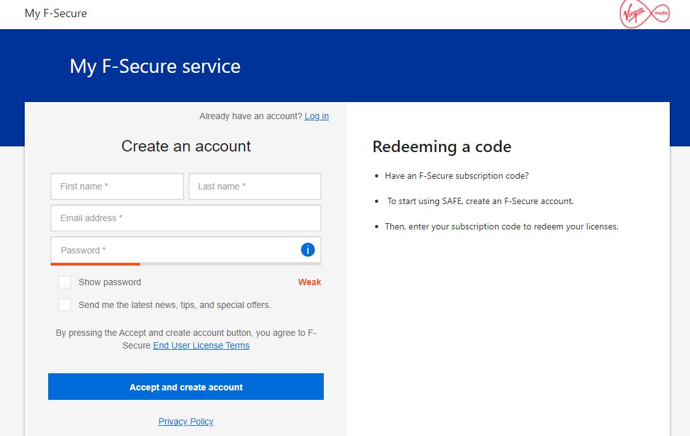This screenshot has height=436, width=690.
Task: Tick the latest news and offers checkbox
Action: pyautogui.click(x=65, y=305)
